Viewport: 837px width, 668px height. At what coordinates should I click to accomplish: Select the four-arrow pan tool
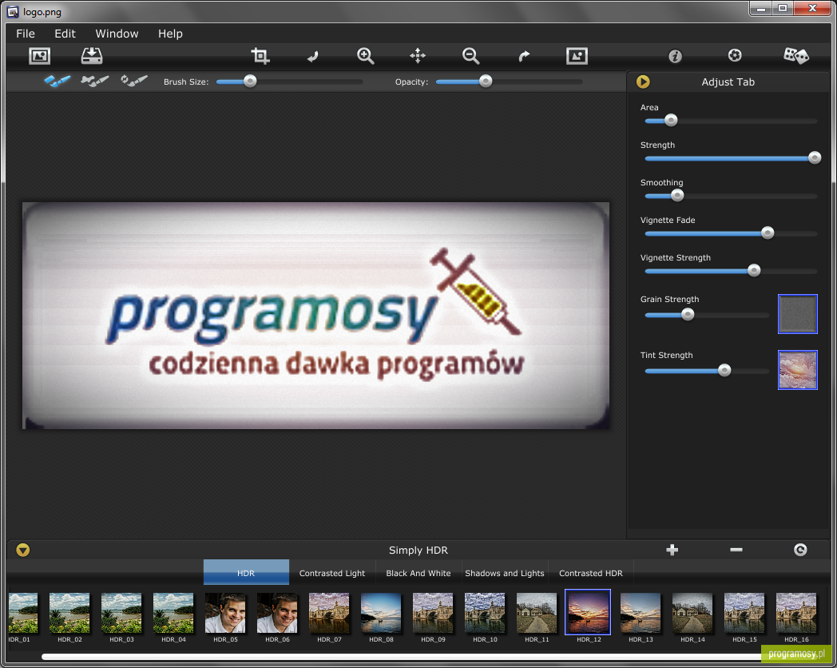point(418,55)
